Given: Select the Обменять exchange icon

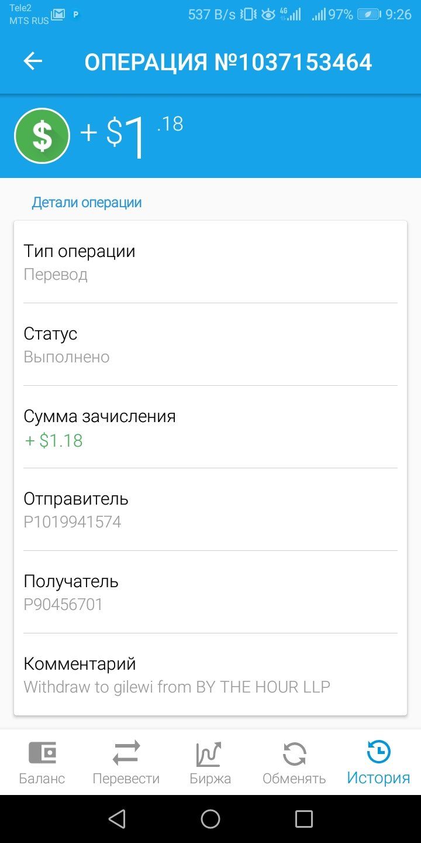Looking at the screenshot, I should [x=294, y=753].
